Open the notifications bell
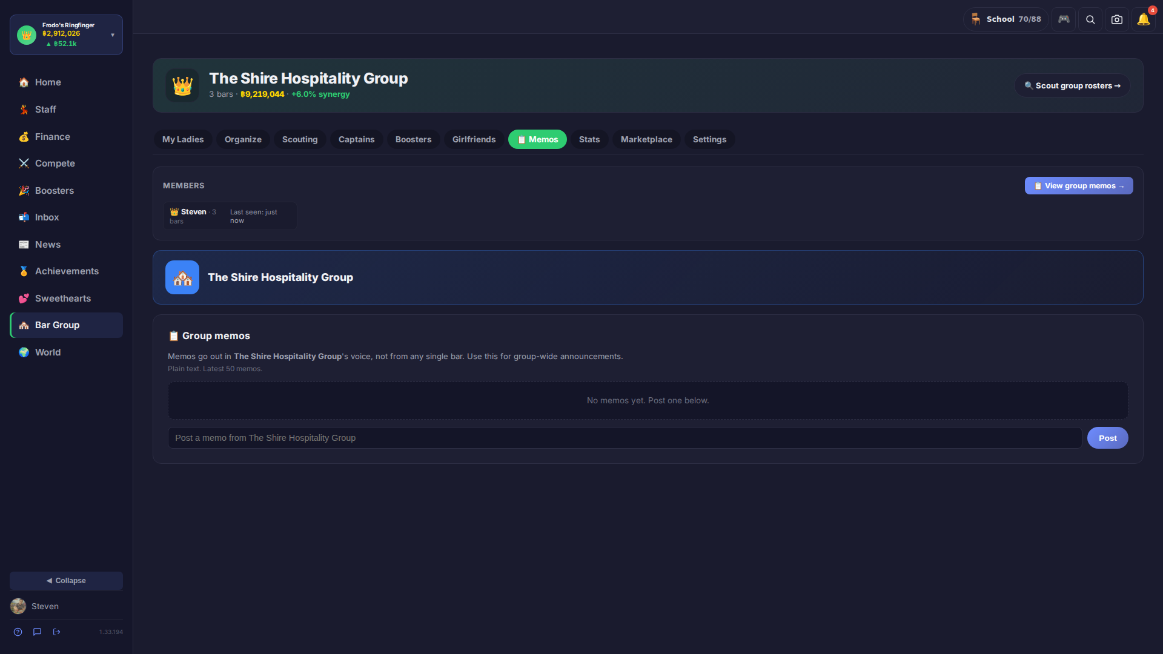This screenshot has width=1163, height=654. 1144,19
